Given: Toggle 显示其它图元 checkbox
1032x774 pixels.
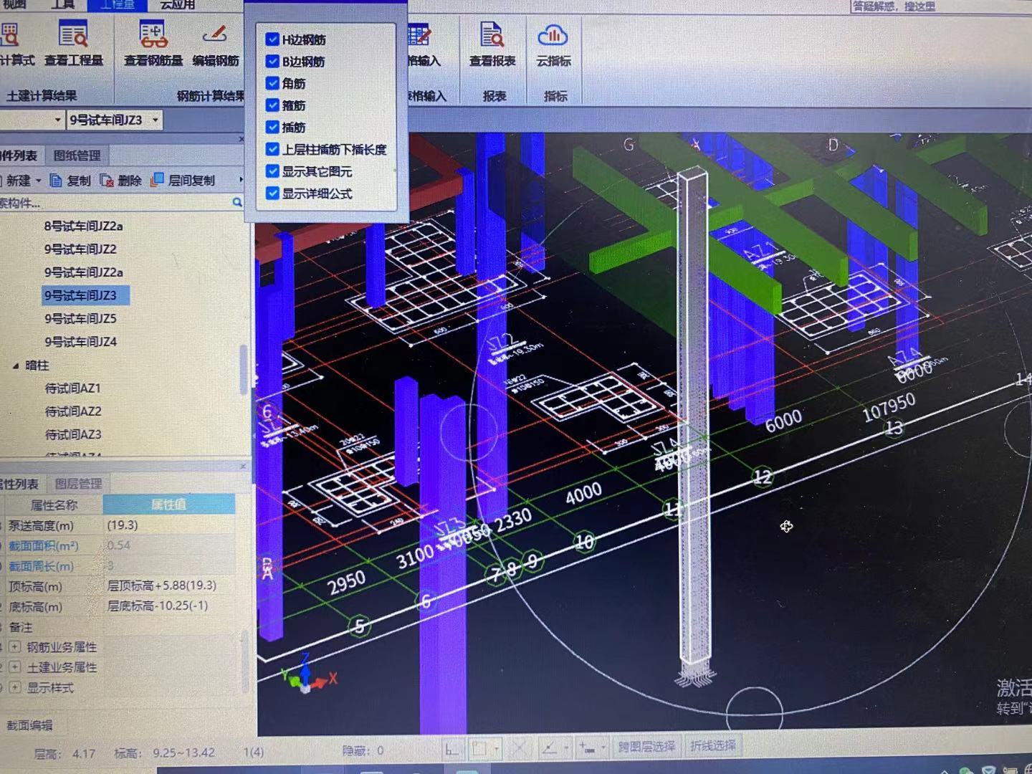Looking at the screenshot, I should click(x=272, y=171).
